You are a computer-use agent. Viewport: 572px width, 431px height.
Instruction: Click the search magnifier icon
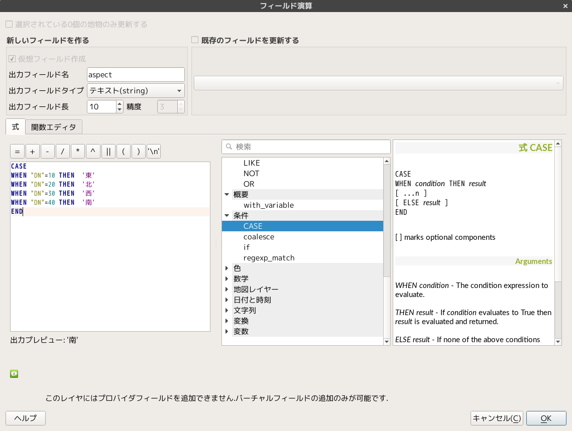pos(228,147)
